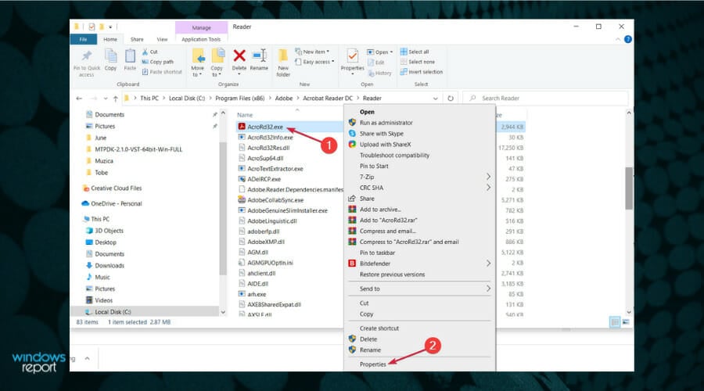Switch to details view icon

[x=615, y=322]
